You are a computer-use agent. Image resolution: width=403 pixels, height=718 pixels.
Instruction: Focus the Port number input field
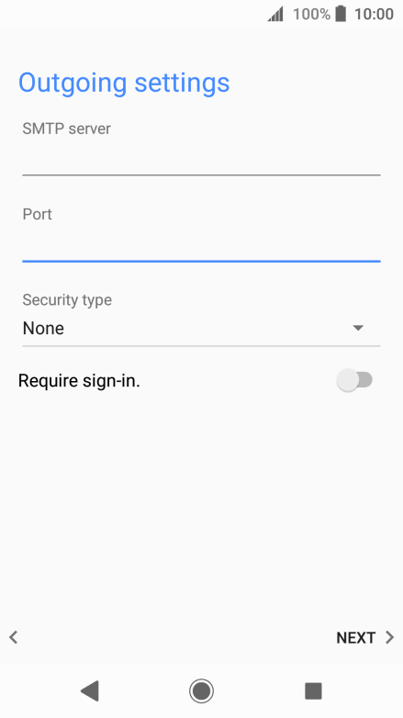(201, 243)
